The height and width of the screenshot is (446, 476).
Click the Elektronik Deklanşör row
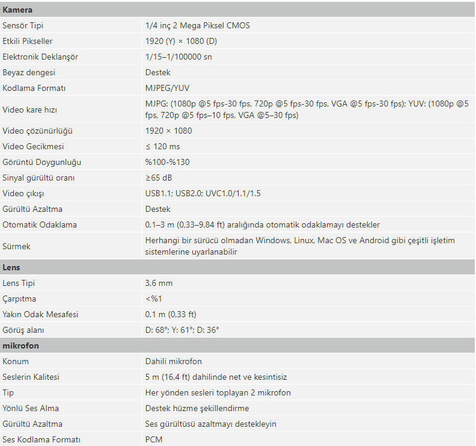pyautogui.click(x=237, y=57)
